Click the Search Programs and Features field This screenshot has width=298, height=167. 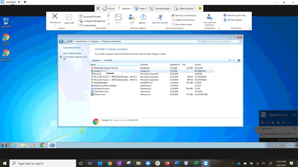click(x=222, y=42)
